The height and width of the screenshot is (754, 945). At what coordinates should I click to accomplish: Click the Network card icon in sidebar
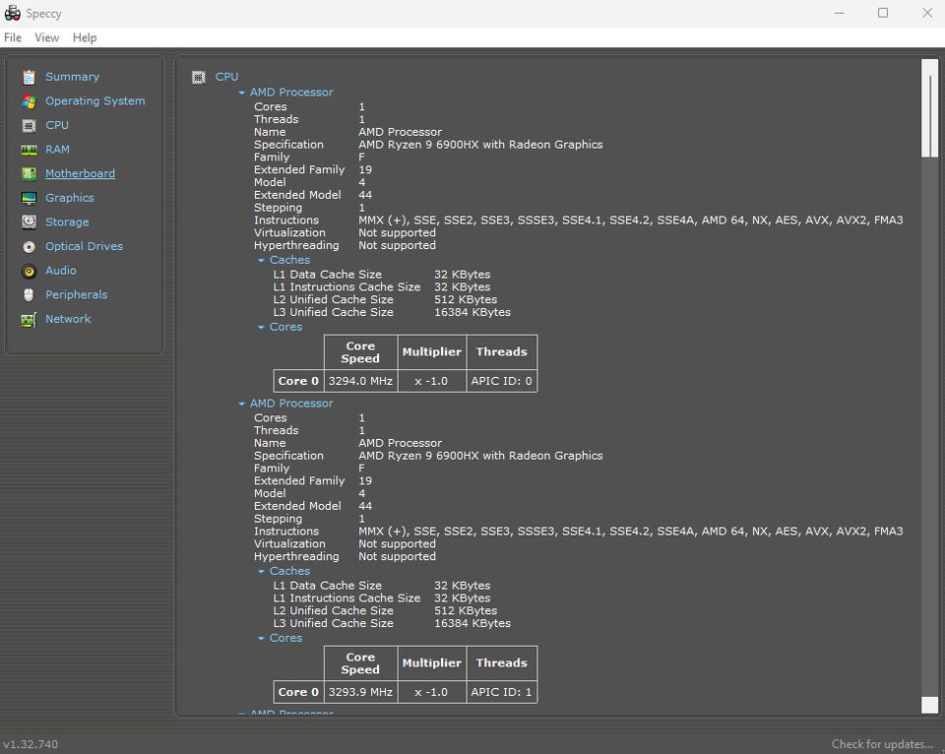click(29, 319)
